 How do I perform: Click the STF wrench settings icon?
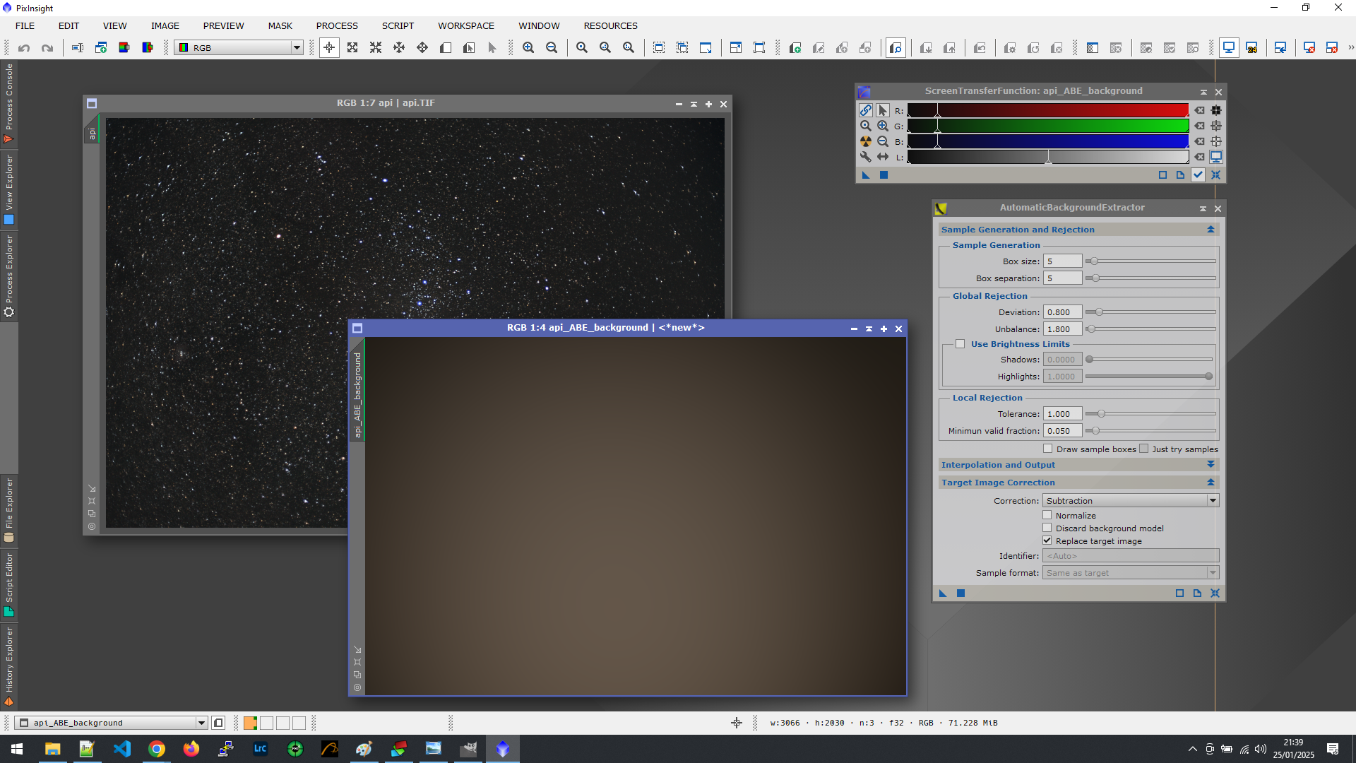tap(866, 157)
